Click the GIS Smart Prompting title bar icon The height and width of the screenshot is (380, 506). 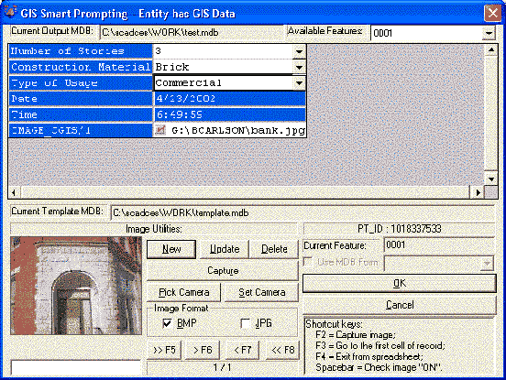11,12
